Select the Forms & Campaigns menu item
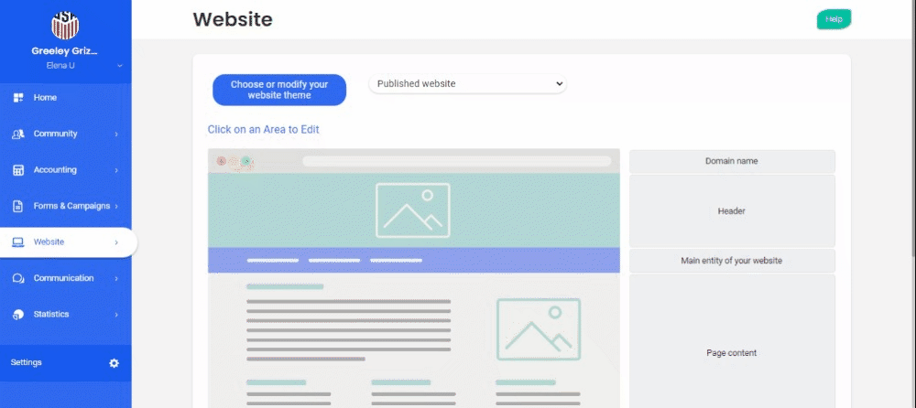Viewport: 916px width, 408px height. click(71, 206)
